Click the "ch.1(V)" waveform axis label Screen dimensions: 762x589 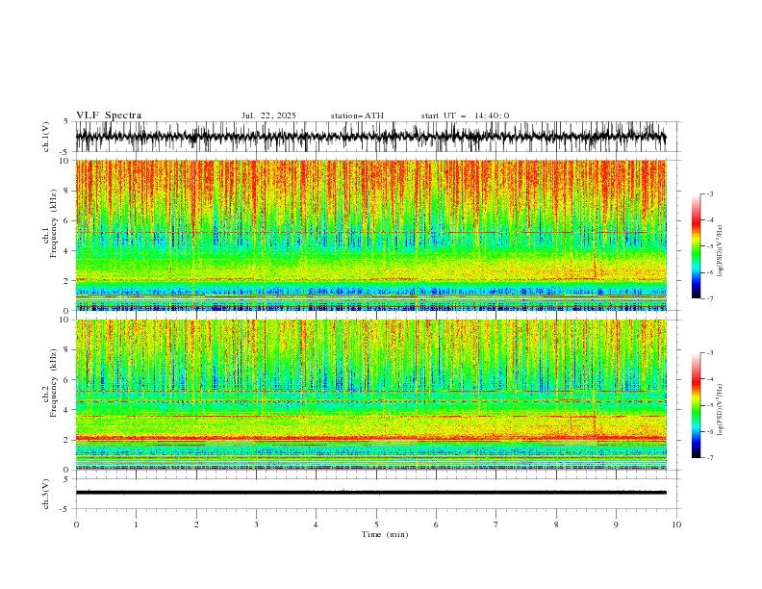coord(46,137)
